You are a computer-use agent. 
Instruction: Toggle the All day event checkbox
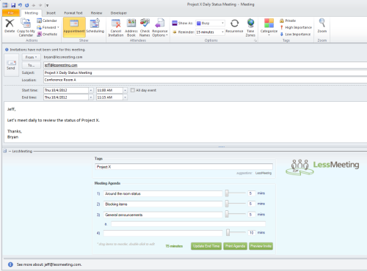click(133, 90)
